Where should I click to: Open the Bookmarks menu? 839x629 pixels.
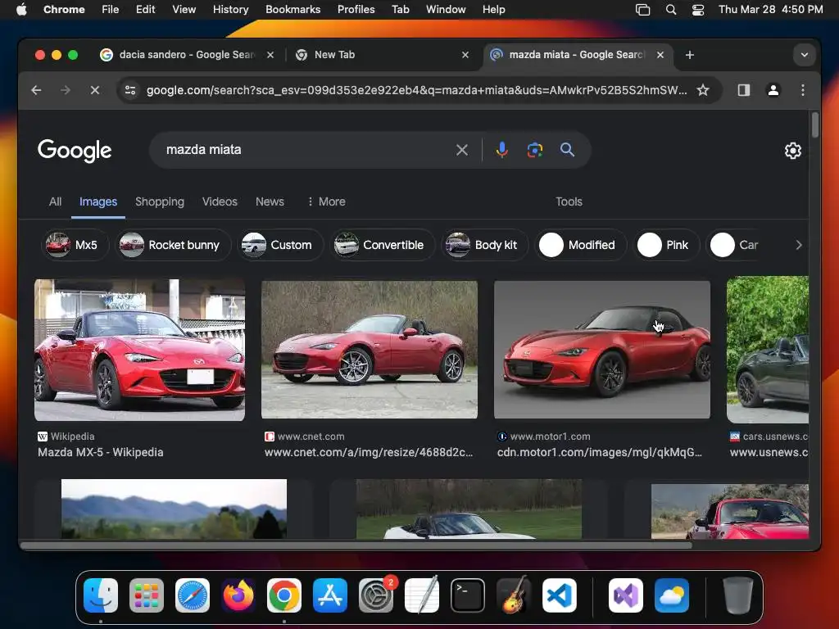(293, 10)
